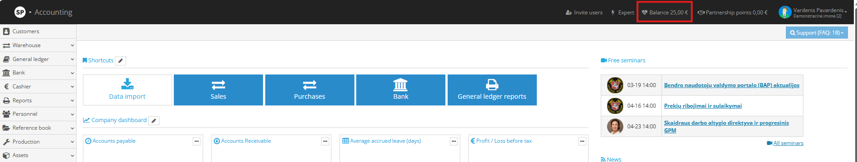
Task: Click the Assets cube icon
Action: pos(6,155)
